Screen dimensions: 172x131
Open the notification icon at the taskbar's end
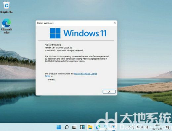pos(167,127)
